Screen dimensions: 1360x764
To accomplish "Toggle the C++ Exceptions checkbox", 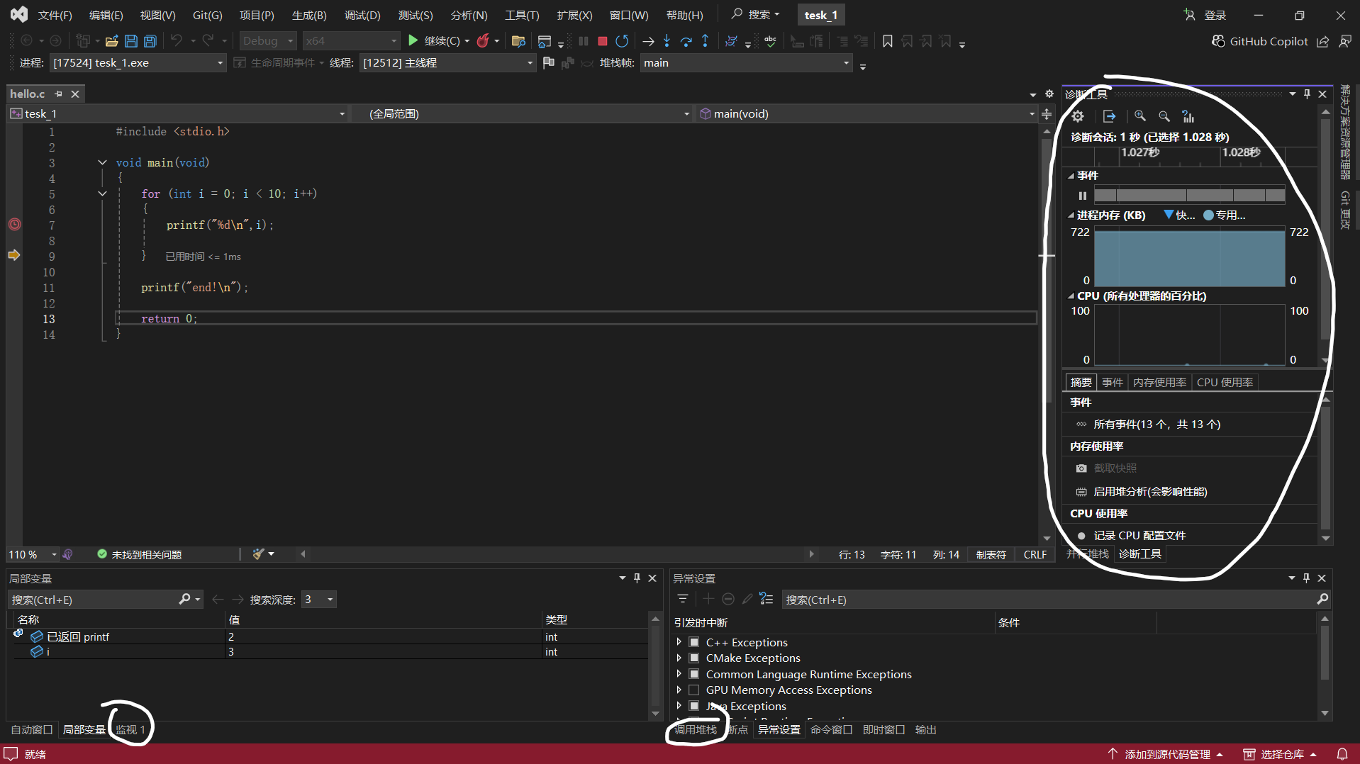I will [694, 642].
